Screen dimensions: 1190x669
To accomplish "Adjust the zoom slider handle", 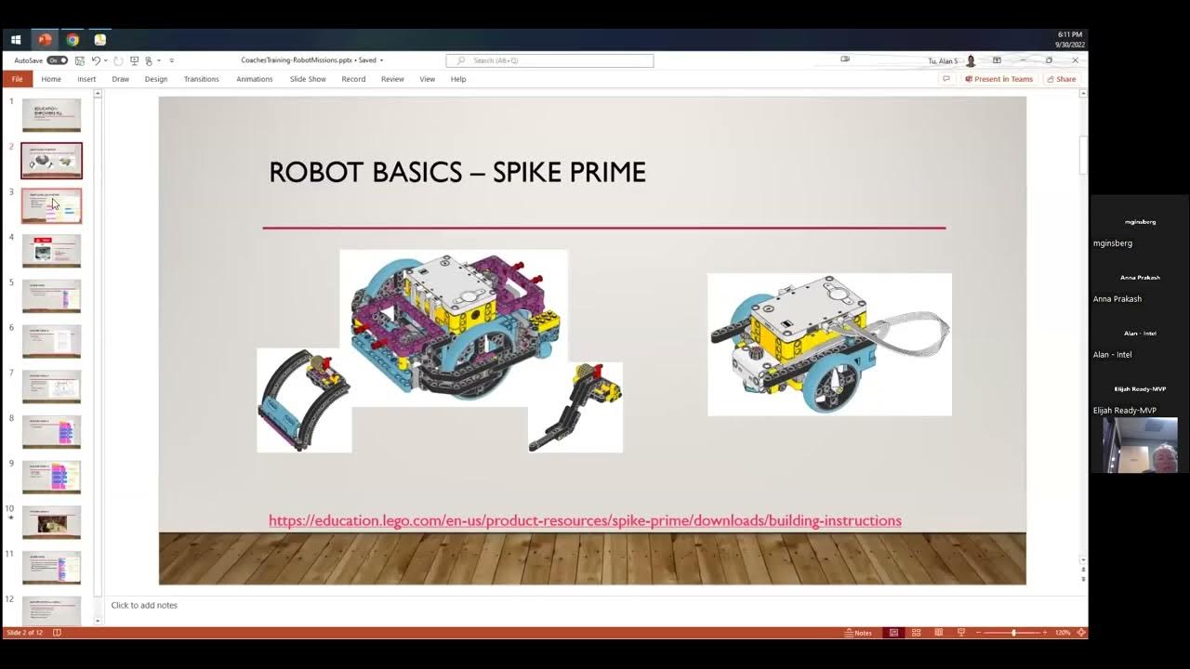I will point(1013,633).
